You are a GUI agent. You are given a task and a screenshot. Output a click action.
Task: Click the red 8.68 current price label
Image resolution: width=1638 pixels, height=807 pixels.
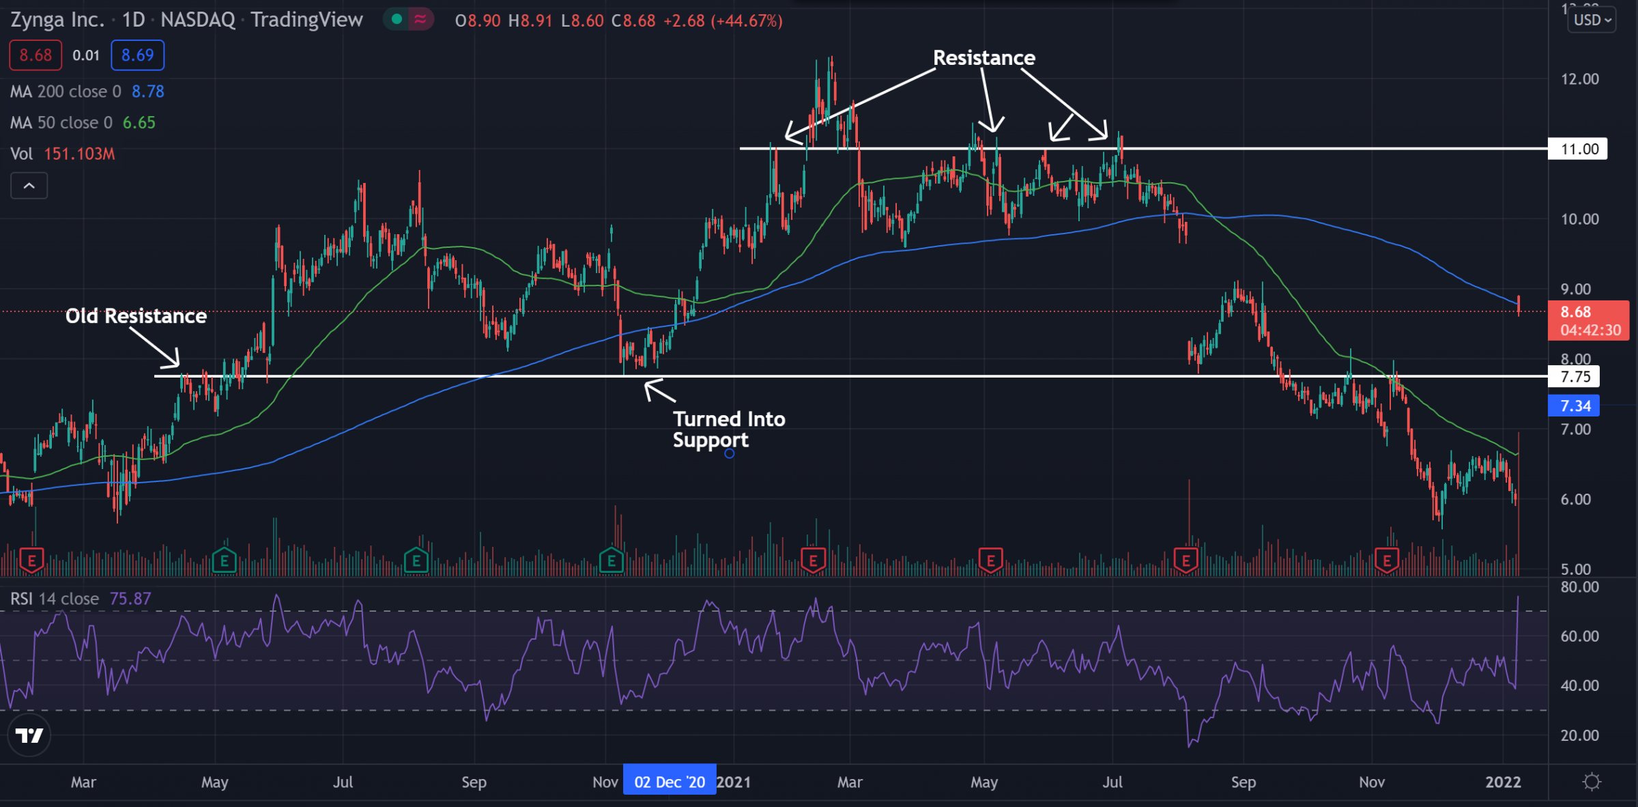click(x=1589, y=320)
